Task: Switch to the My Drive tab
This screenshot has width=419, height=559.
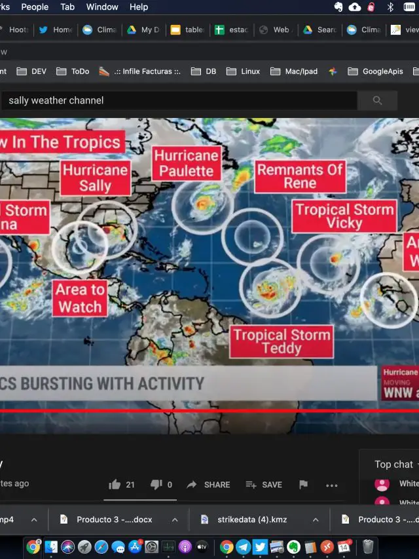Action: 143,29
